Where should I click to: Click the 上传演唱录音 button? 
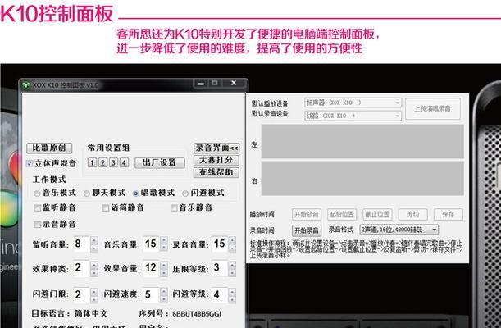[x=433, y=109]
